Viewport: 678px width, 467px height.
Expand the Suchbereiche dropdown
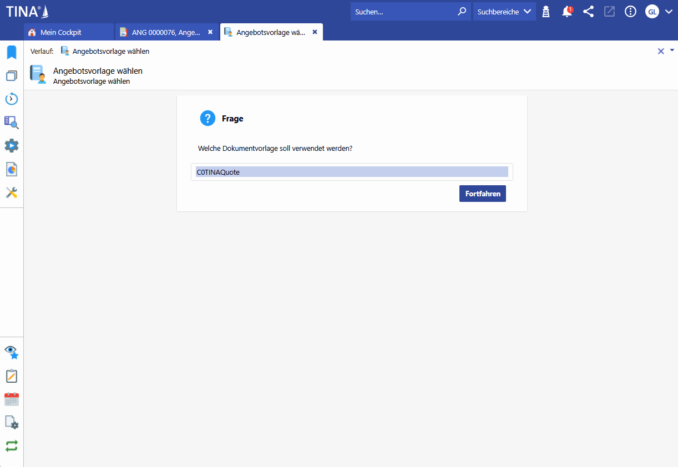click(504, 12)
